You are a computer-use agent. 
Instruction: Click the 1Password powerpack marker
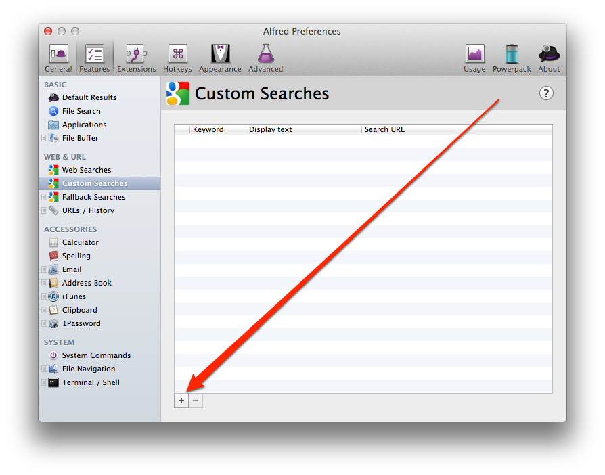(43, 323)
